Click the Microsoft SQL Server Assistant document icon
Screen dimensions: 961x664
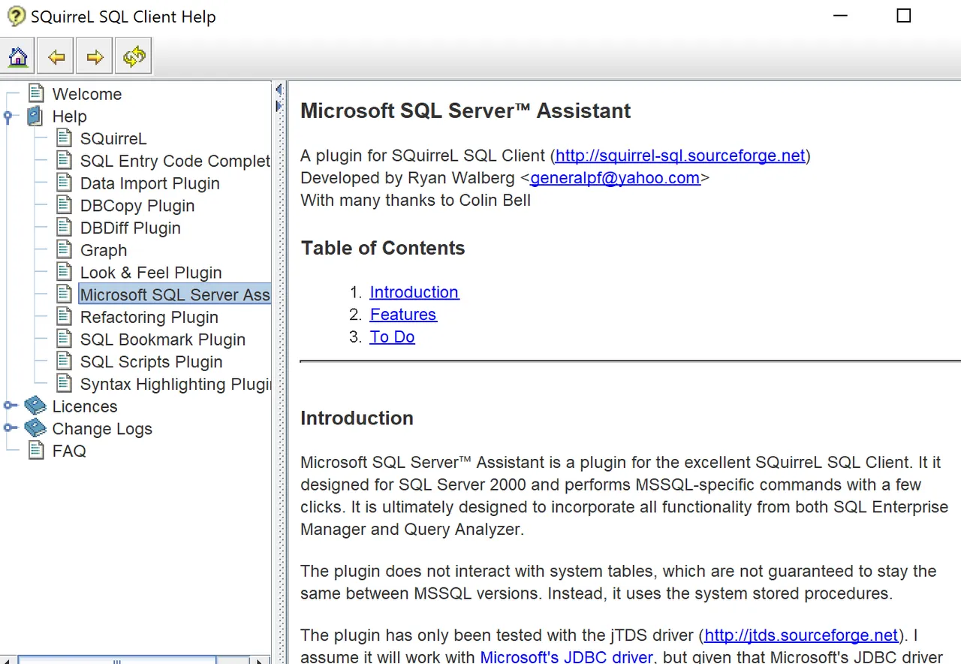point(65,294)
